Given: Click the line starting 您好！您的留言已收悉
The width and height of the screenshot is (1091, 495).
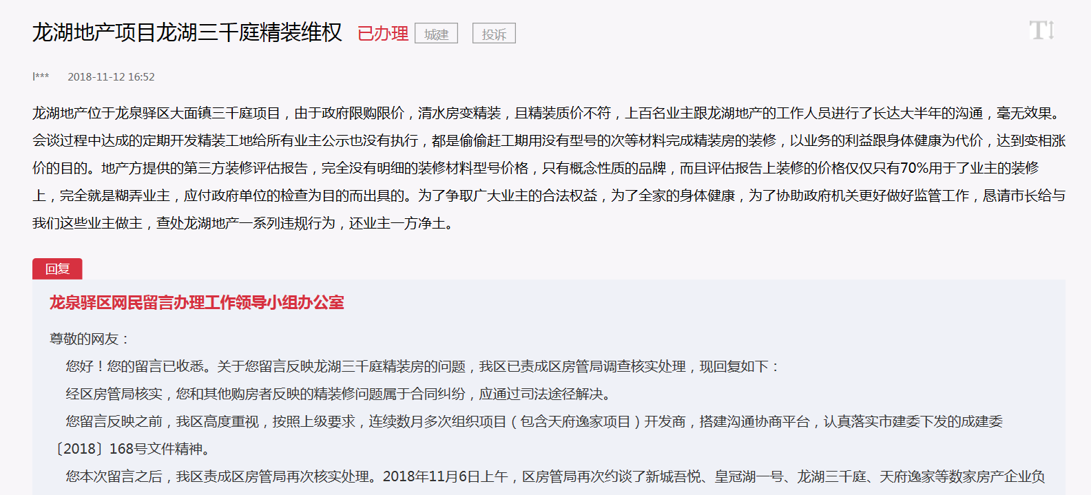Looking at the screenshot, I should (424, 366).
